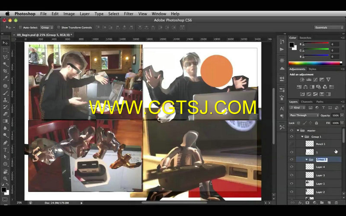346x216 pixels.
Task: Add a layer style via fx icon
Action: [300, 203]
